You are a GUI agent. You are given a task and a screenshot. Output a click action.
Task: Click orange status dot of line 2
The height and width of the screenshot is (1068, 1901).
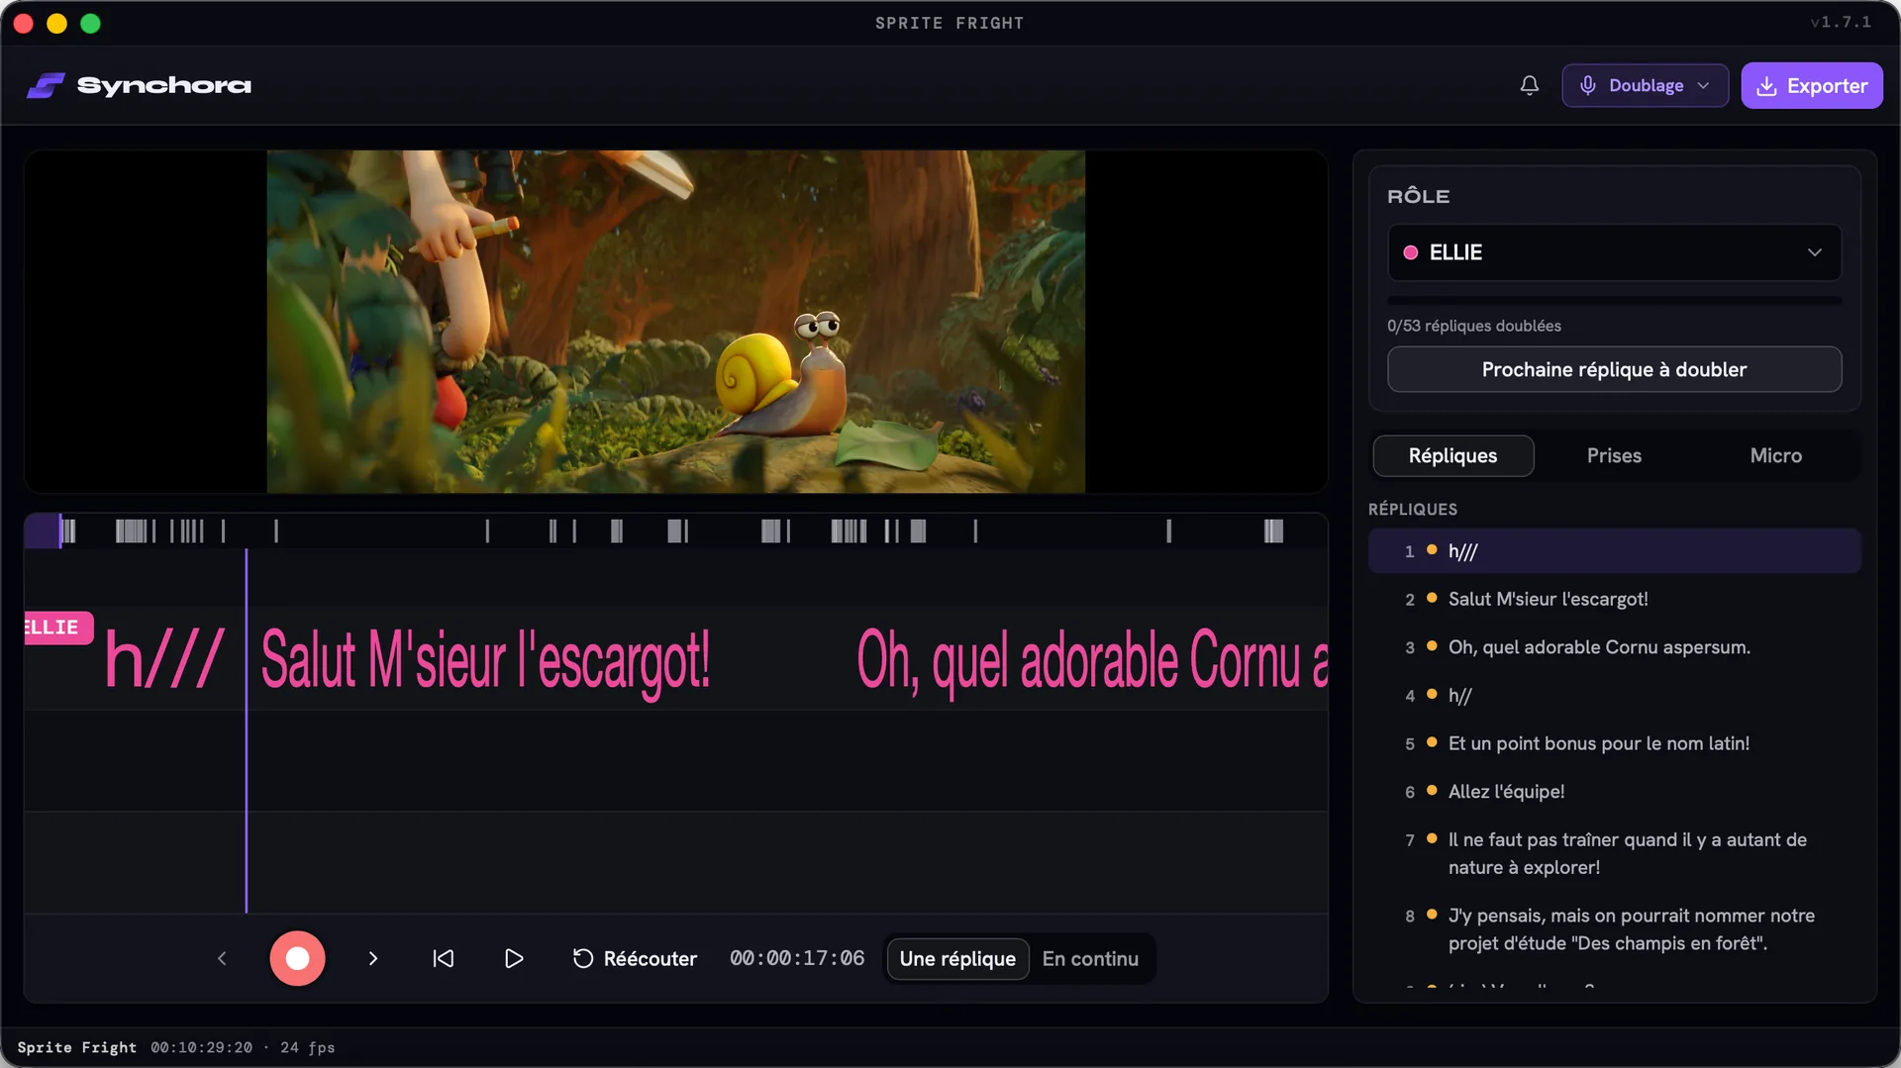(1432, 598)
